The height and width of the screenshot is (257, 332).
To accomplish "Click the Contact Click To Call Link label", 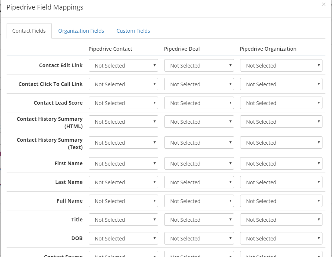I will (51, 84).
